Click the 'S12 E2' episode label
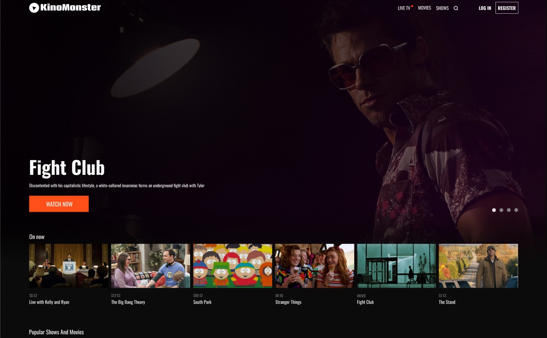Viewport: 547px width, 338px height. [x=116, y=296]
